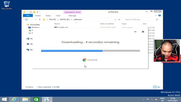Click the Chrome logo in installer
Screen dimensions: 181x102
point(85,60)
